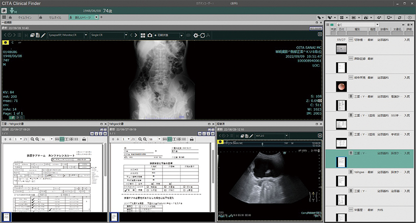Click the print icon in left document viewer

(84, 139)
